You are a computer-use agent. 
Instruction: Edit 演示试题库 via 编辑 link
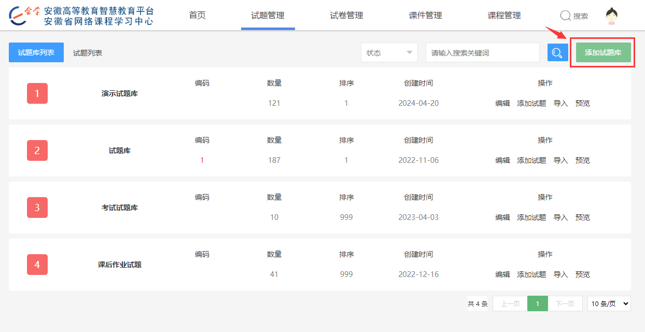point(503,103)
